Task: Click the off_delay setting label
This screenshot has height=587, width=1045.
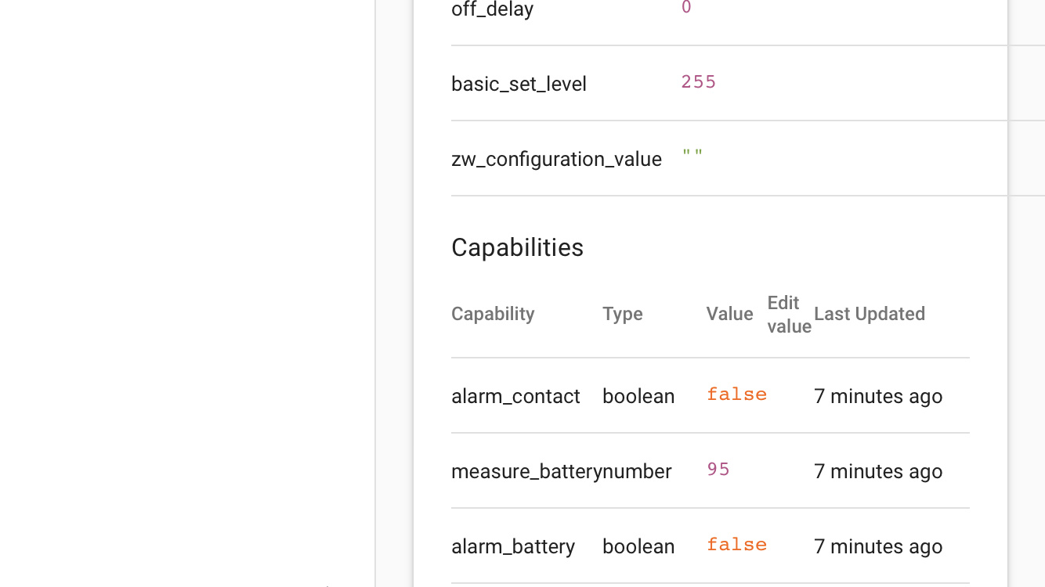Action: tap(492, 9)
